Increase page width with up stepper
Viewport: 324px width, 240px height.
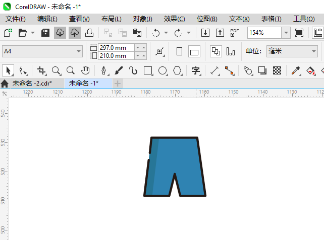(x=144, y=48)
